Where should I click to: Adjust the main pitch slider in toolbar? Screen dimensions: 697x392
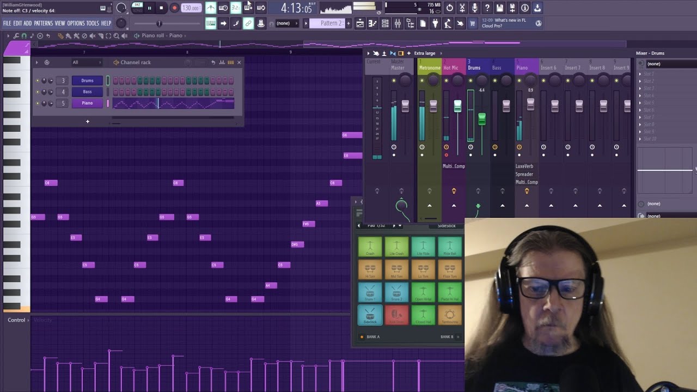coord(159,23)
